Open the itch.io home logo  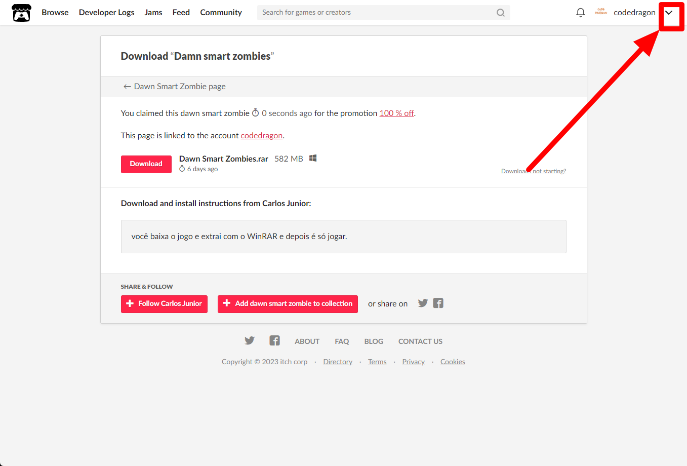click(21, 13)
